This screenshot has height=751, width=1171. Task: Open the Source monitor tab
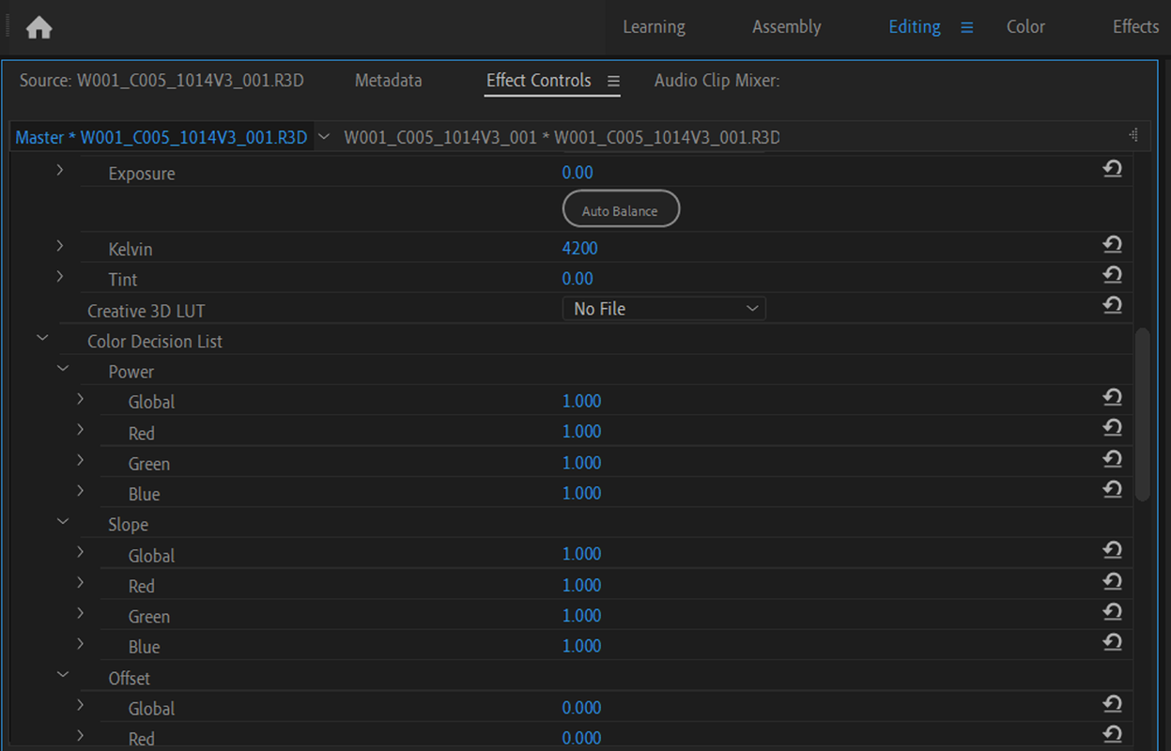(x=162, y=81)
